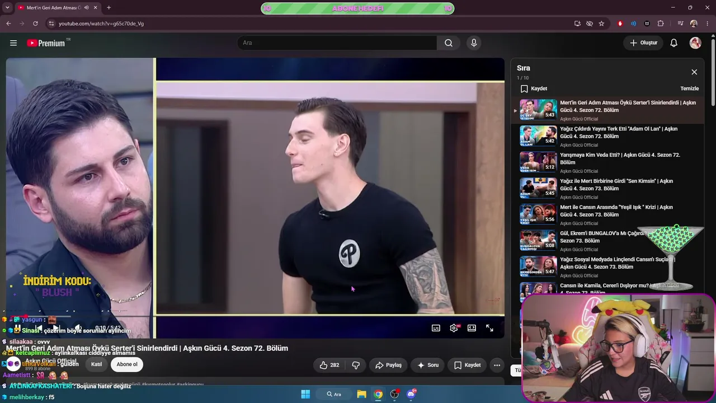
Task: Open the YouTube hamburger guide menu
Action: [13, 43]
